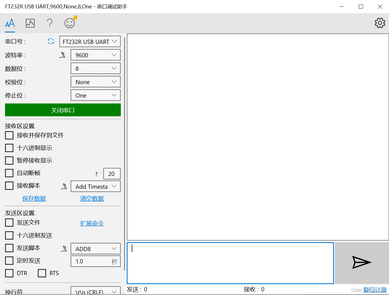
Task: Enable 自动断帧 checkbox
Action: pyautogui.click(x=9, y=173)
